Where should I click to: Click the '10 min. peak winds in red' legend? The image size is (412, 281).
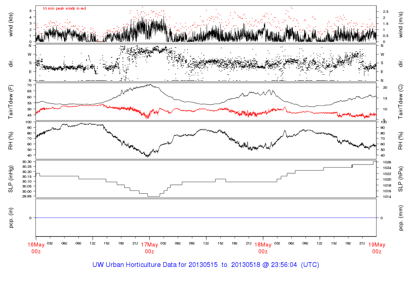click(64, 8)
